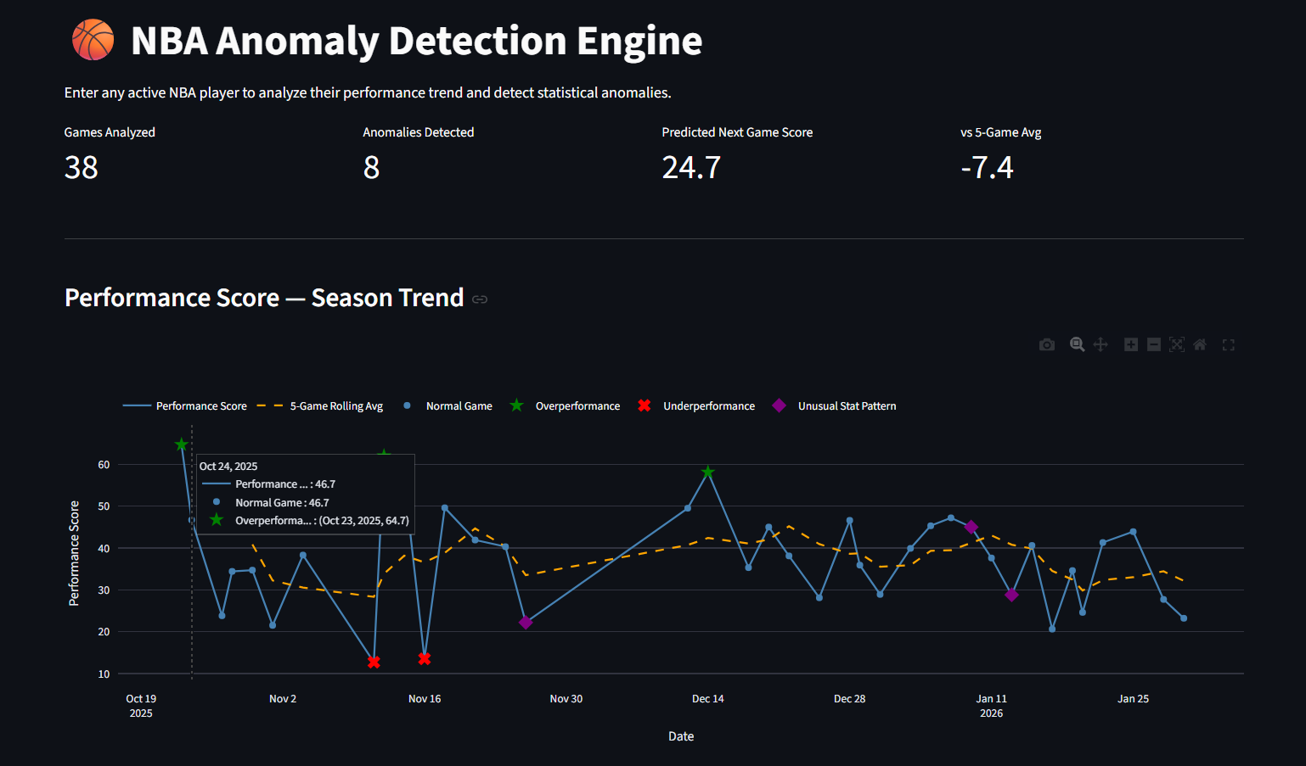
Task: Click the Anomalies Detected value 8
Action: (x=371, y=168)
